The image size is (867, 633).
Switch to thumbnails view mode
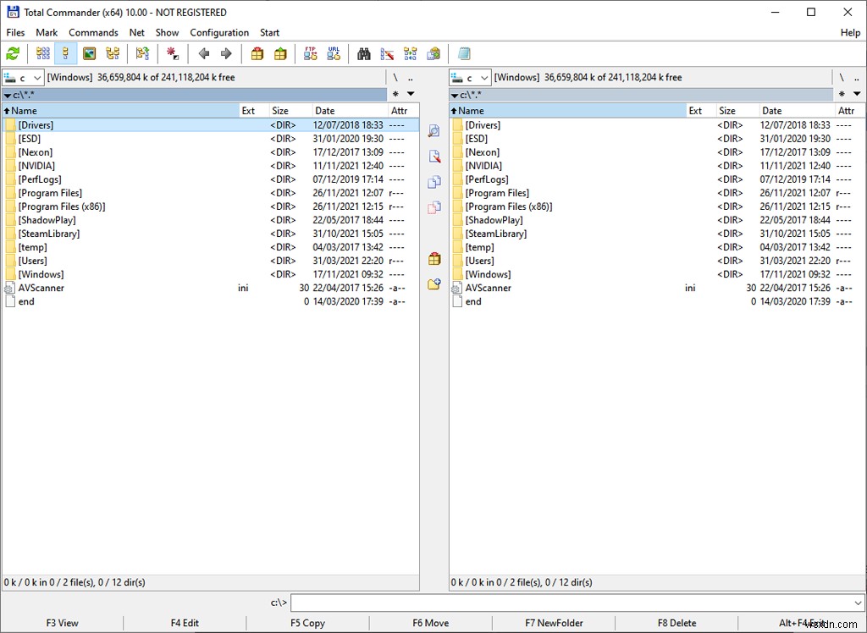tap(89, 53)
